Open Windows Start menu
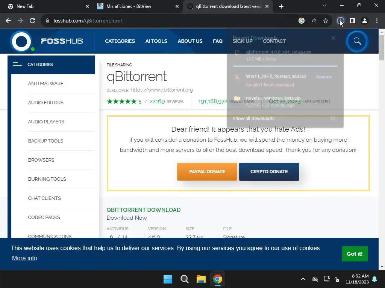This screenshot has width=385, height=288. (x=168, y=279)
